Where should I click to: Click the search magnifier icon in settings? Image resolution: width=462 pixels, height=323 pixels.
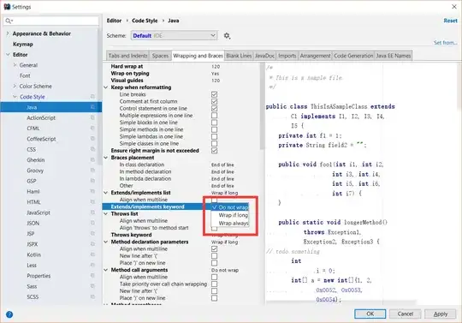coord(9,21)
